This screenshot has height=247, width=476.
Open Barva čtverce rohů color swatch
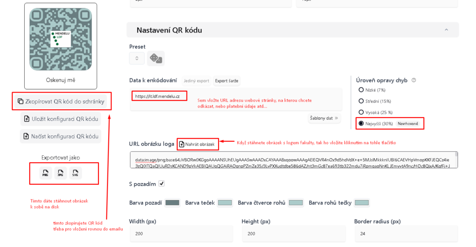pos(296,203)
